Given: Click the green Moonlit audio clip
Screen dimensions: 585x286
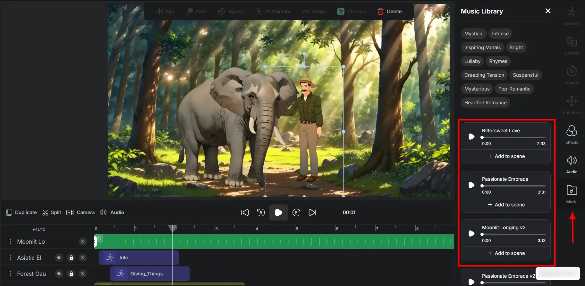Looking at the screenshot, I should (274, 242).
